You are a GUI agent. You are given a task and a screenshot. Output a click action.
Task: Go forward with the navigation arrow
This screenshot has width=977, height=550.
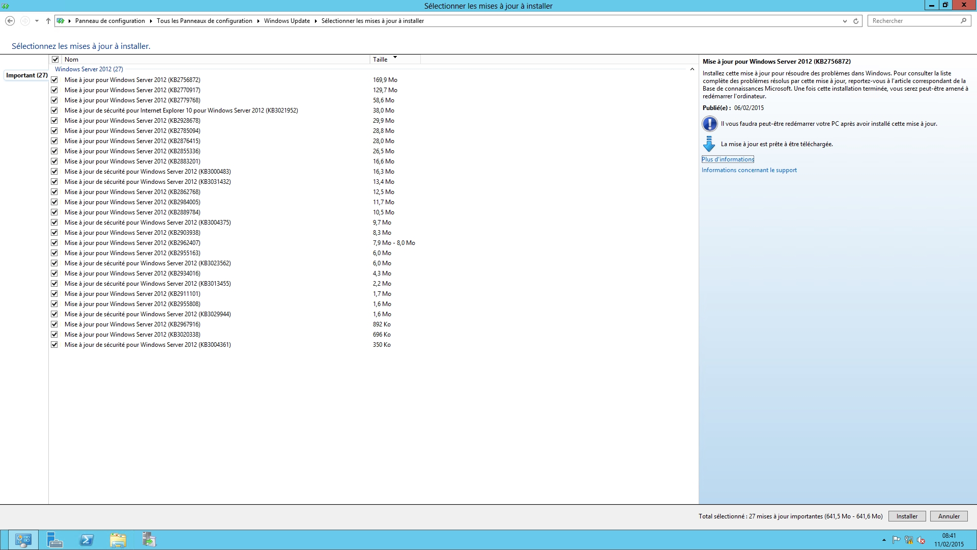point(24,21)
